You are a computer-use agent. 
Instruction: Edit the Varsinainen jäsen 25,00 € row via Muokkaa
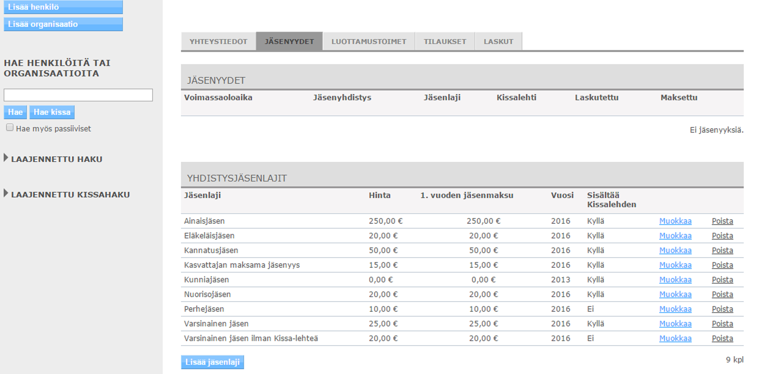click(675, 324)
